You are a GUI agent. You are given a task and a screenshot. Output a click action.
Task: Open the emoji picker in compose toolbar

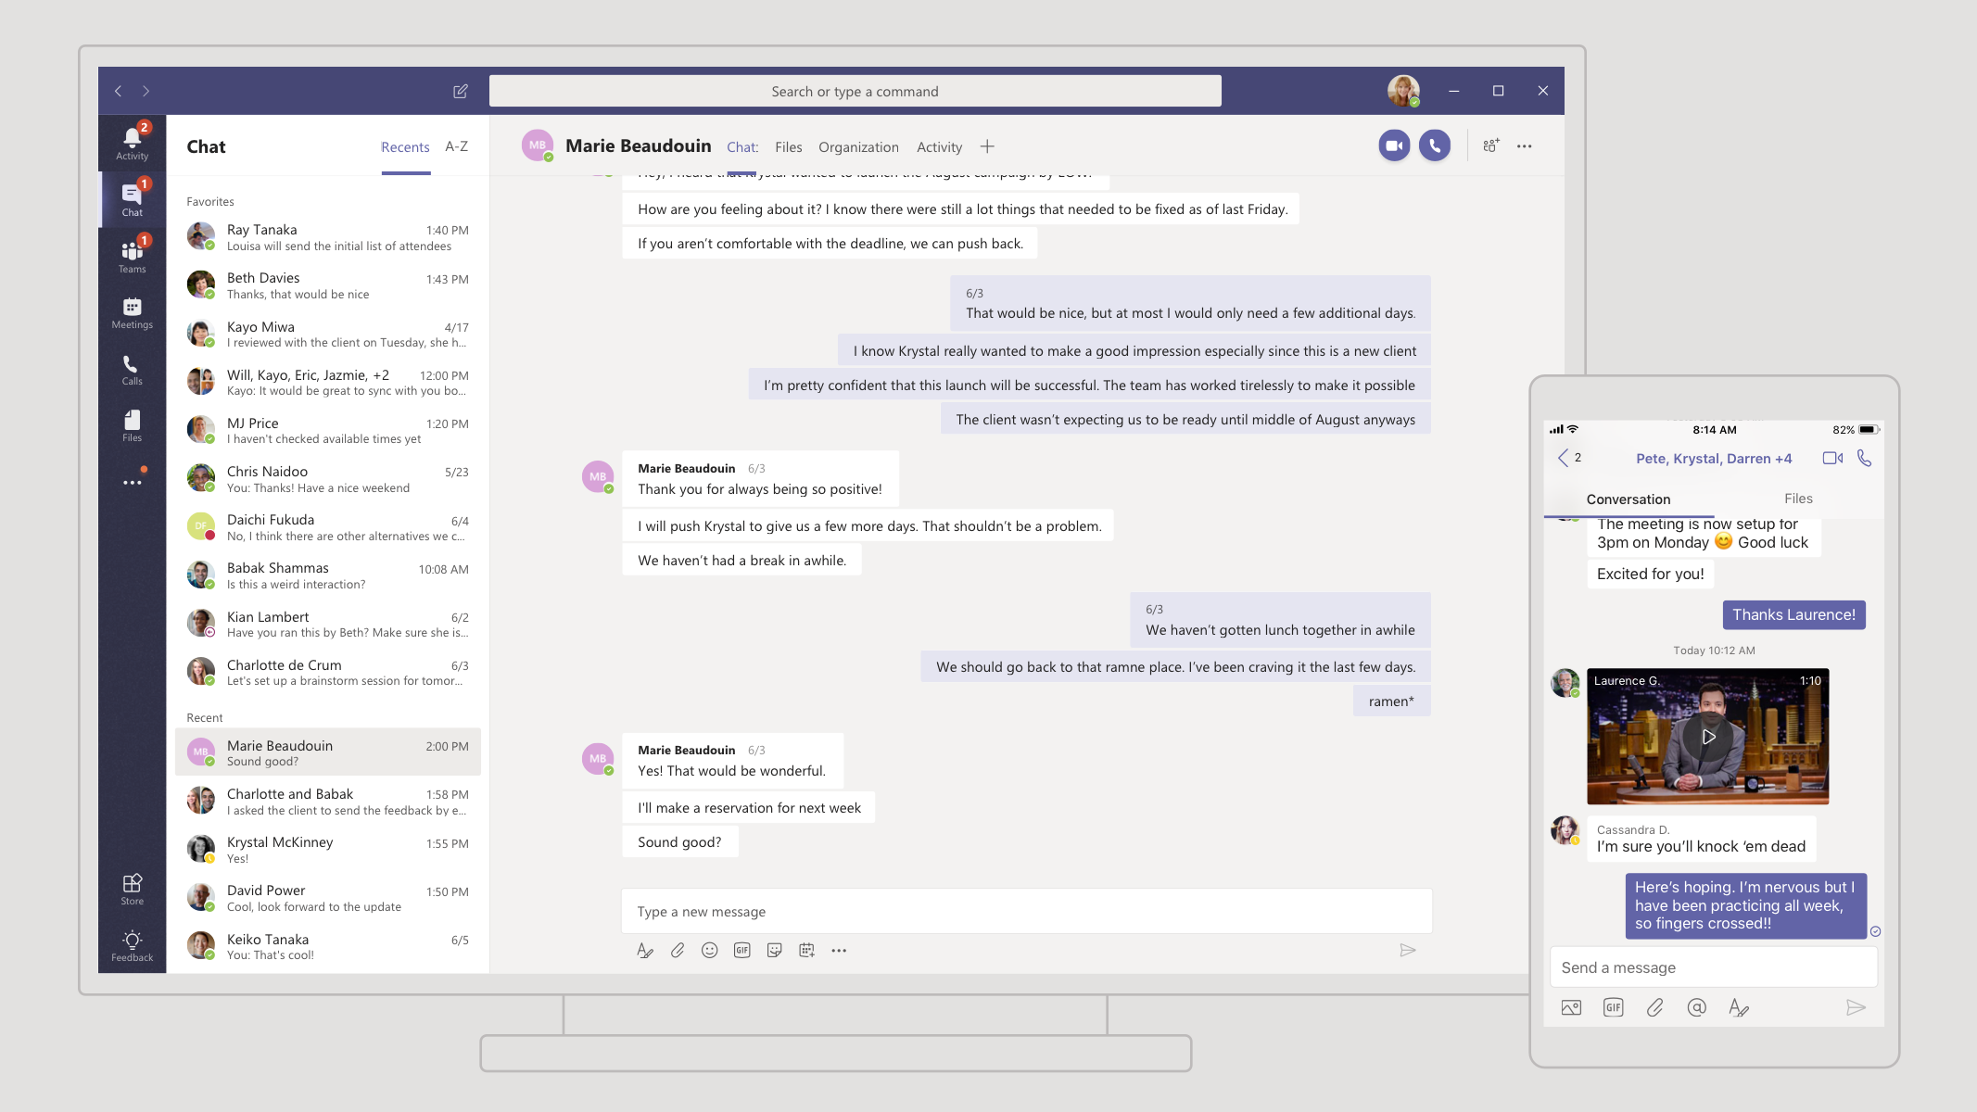[x=709, y=950]
